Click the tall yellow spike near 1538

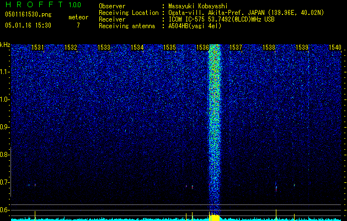276,215
